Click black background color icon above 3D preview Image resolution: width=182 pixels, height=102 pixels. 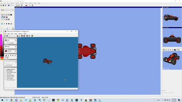pyautogui.click(x=175, y=50)
